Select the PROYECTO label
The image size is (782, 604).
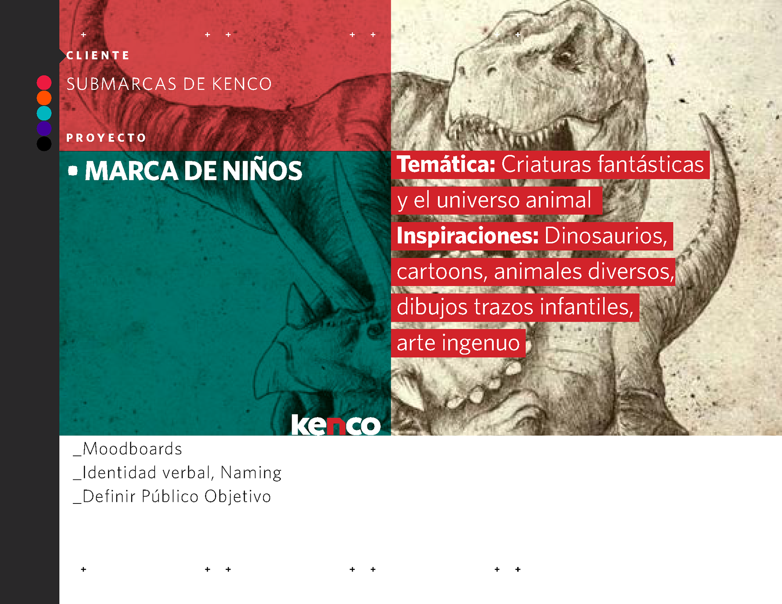pyautogui.click(x=106, y=138)
